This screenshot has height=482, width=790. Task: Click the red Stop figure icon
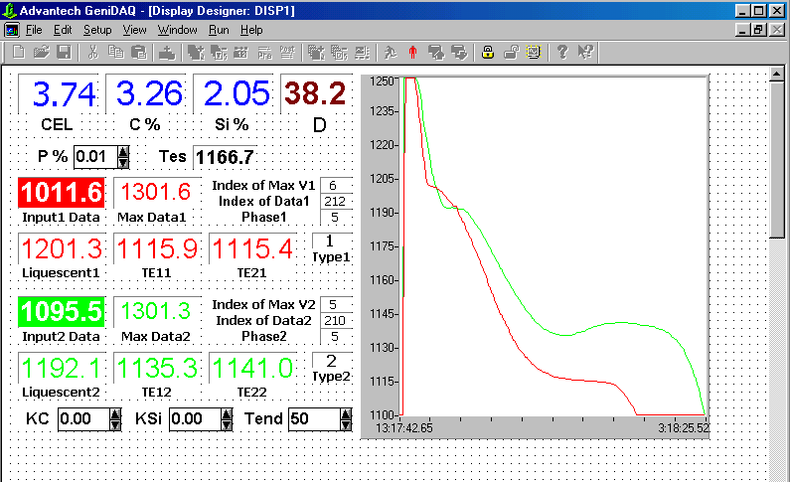[x=413, y=52]
